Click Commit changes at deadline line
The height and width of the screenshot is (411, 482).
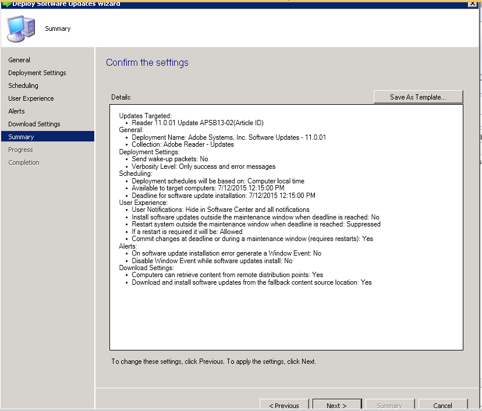[x=253, y=239]
